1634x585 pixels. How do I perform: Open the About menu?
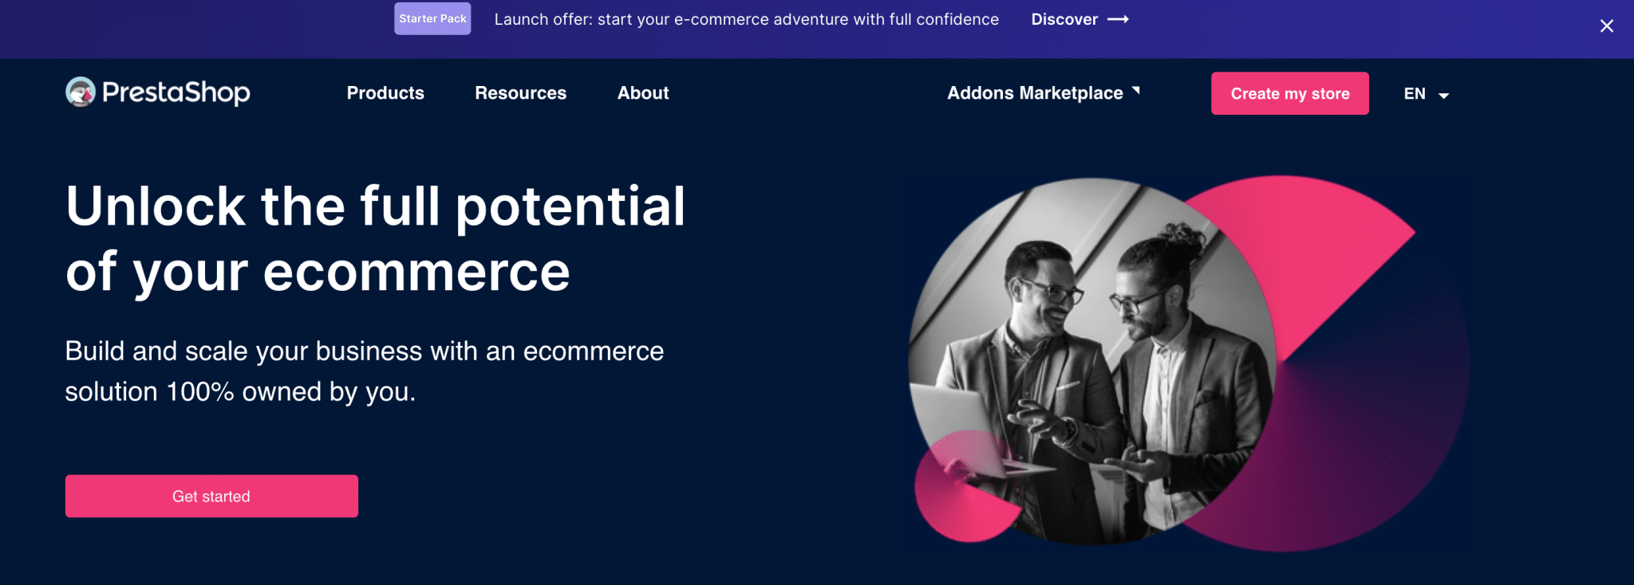coord(643,93)
